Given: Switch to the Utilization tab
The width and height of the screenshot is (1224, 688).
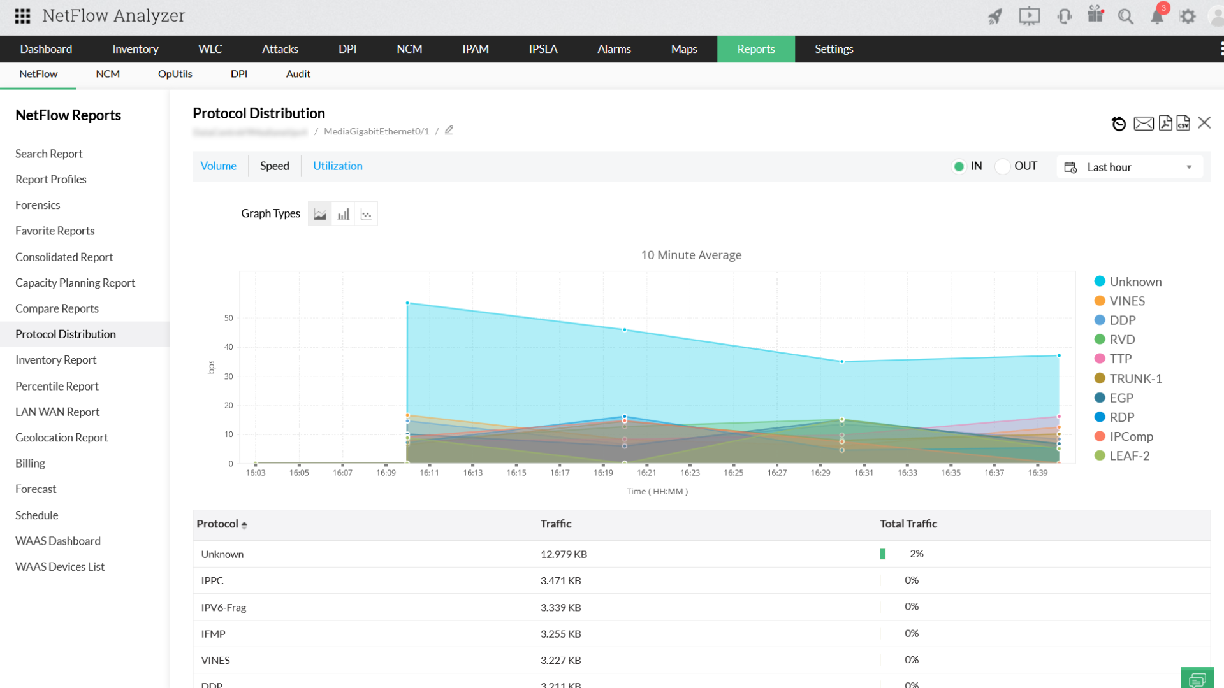Looking at the screenshot, I should pyautogui.click(x=337, y=166).
